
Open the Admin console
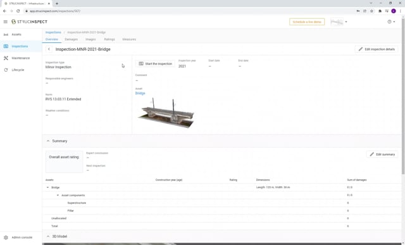pyautogui.click(x=21, y=237)
